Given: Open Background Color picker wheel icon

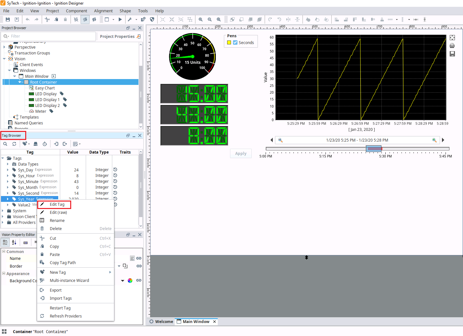Looking at the screenshot, I should coord(130,281).
